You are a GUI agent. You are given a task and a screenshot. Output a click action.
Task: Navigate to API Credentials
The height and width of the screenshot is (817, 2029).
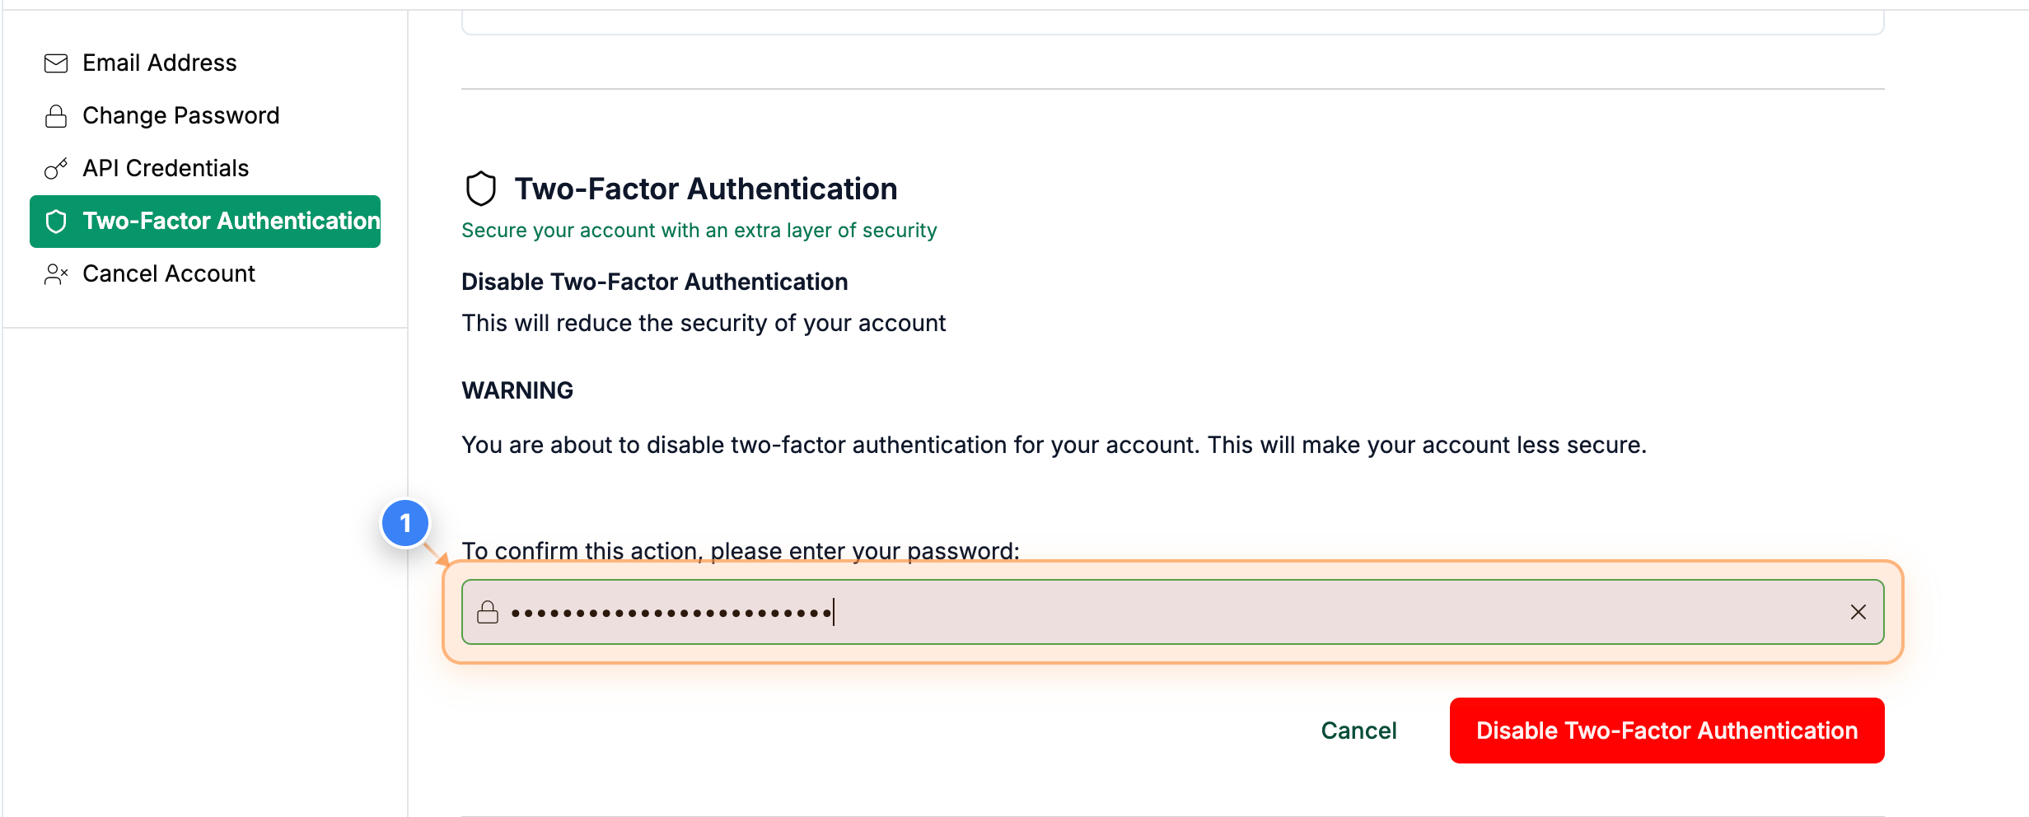click(165, 168)
